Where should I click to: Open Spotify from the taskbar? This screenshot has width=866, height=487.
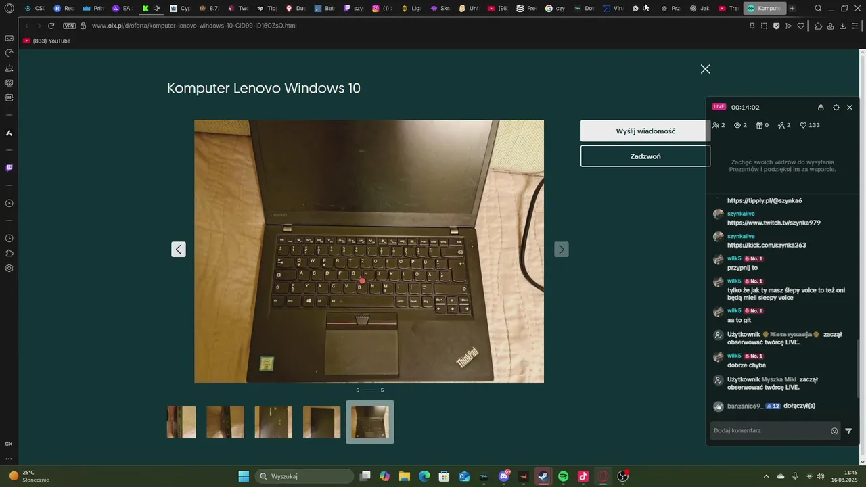coord(563,476)
